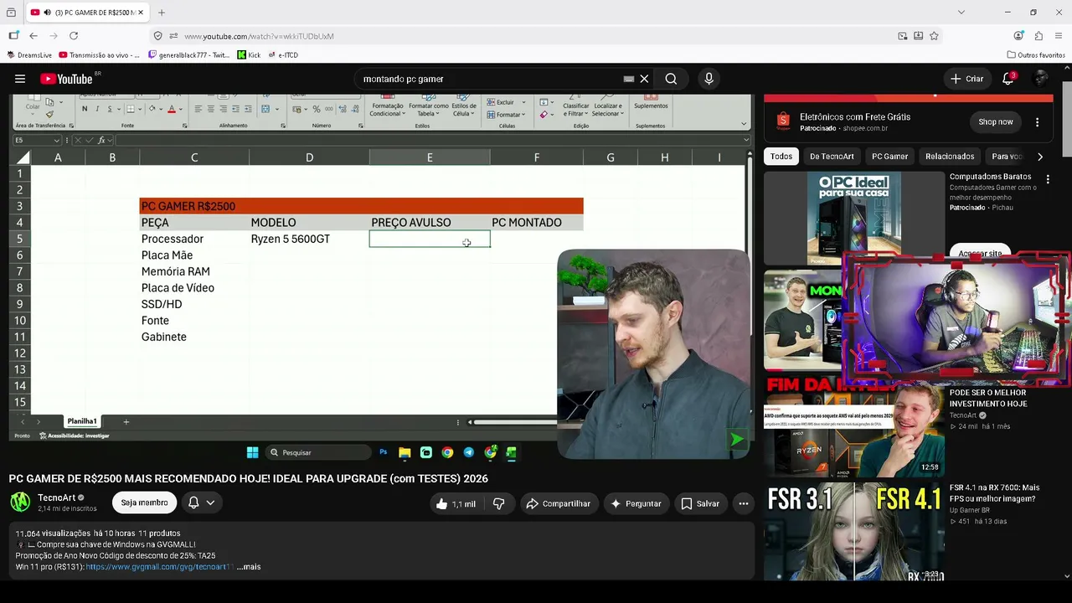
Task: Share the video with Compartilhar
Action: 558,503
